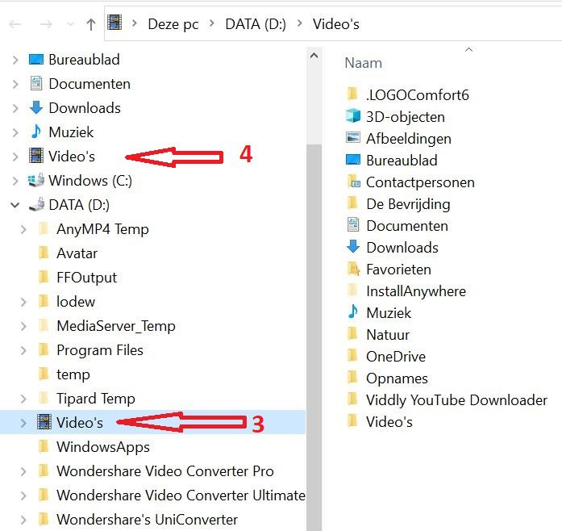Expand the Tipard Temp folder node
The image size is (562, 531).
[x=23, y=399]
